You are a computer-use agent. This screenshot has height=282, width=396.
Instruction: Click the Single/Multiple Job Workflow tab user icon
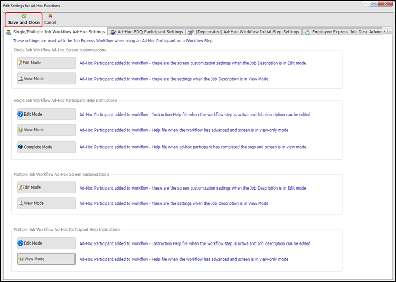pyautogui.click(x=8, y=32)
